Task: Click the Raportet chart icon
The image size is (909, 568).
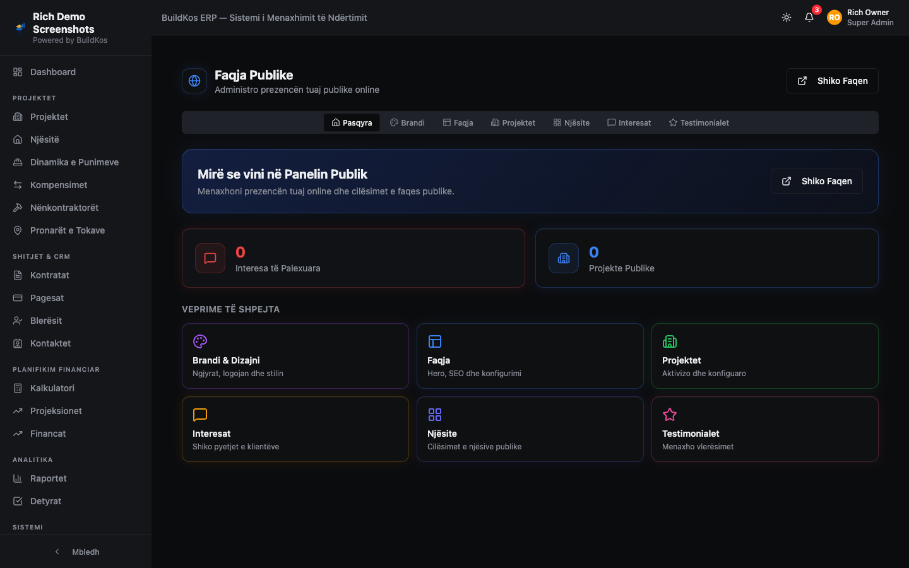Action: pos(18,478)
